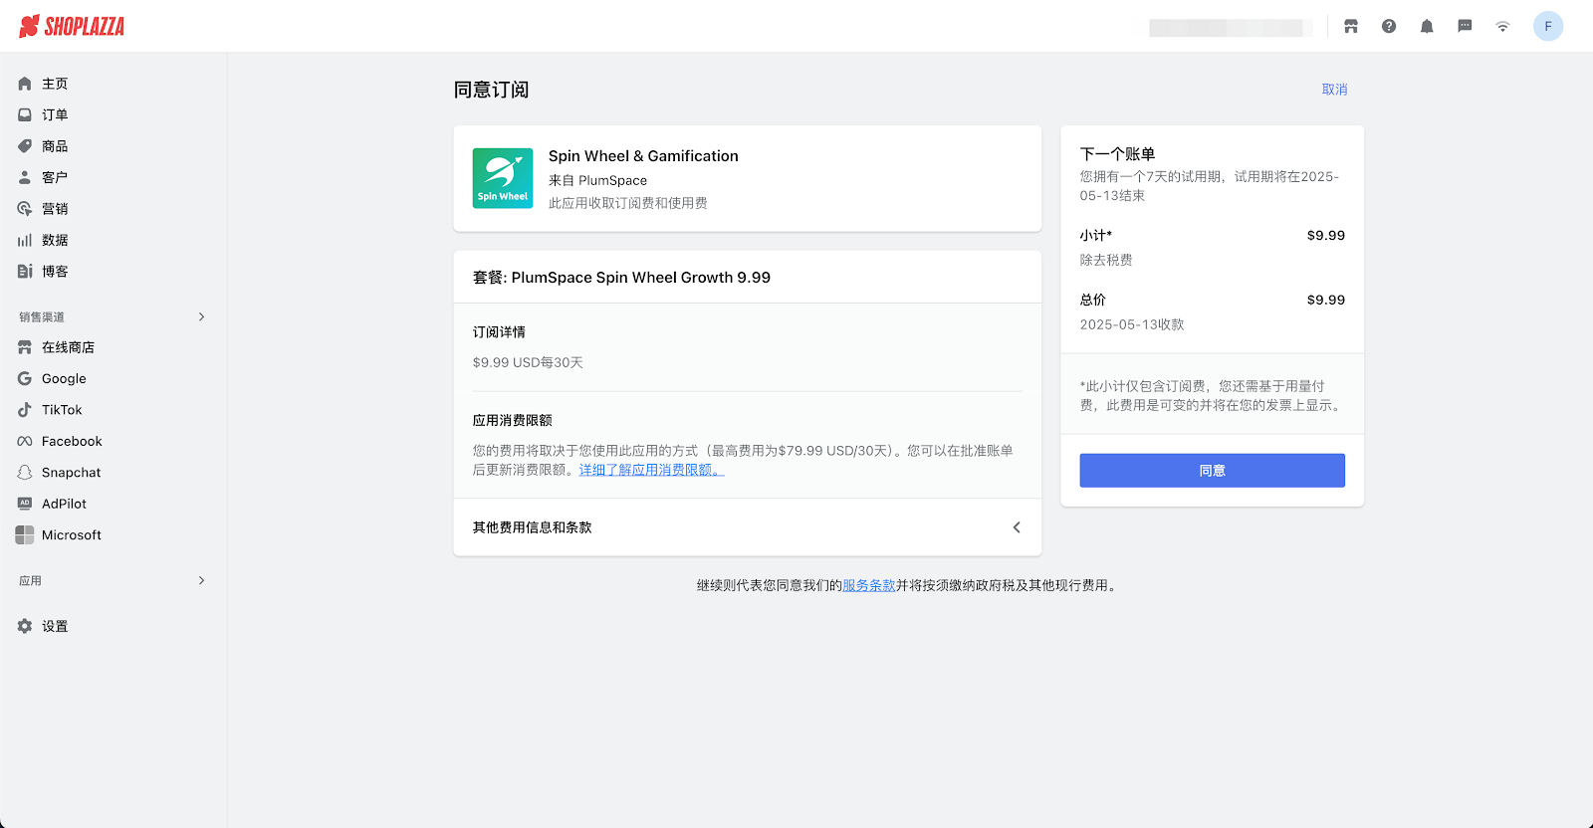Click the TikTok channel icon
The height and width of the screenshot is (828, 1593).
25,410
